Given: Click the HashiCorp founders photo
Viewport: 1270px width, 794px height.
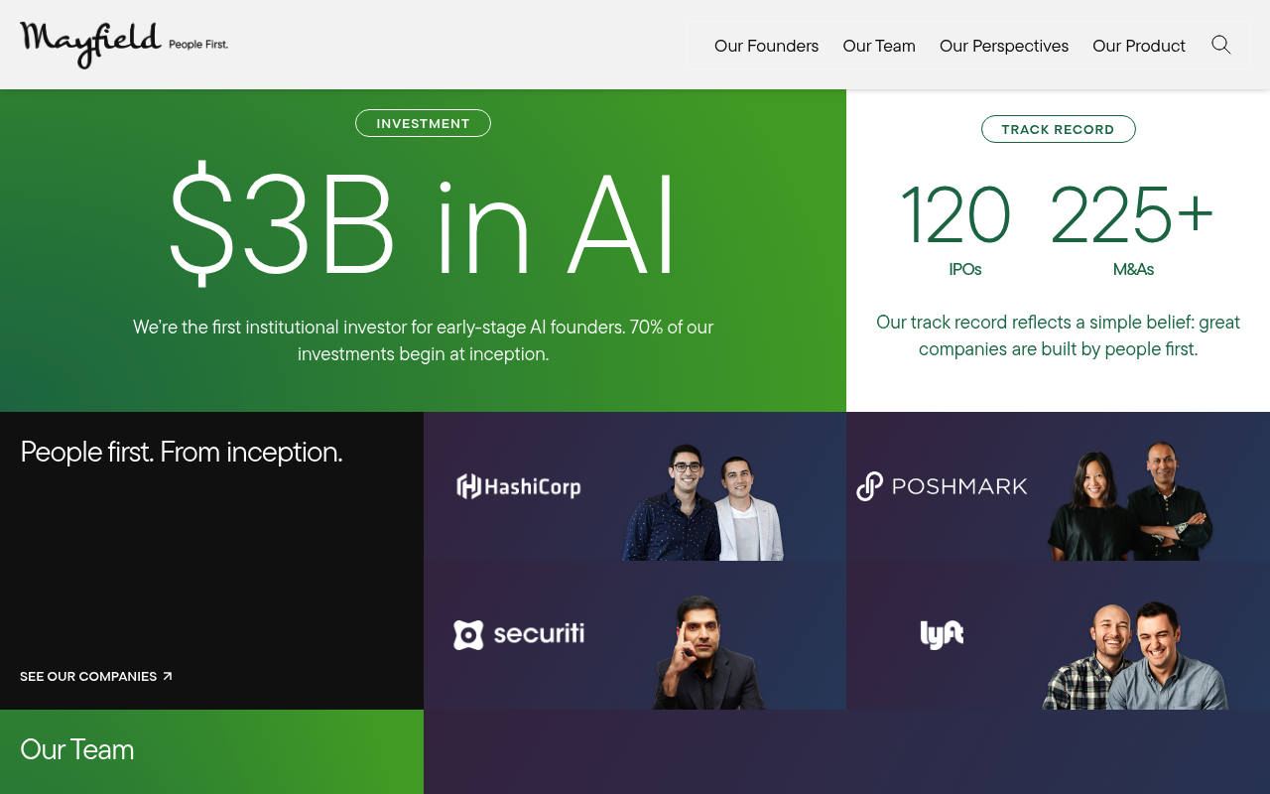Looking at the screenshot, I should [703, 502].
